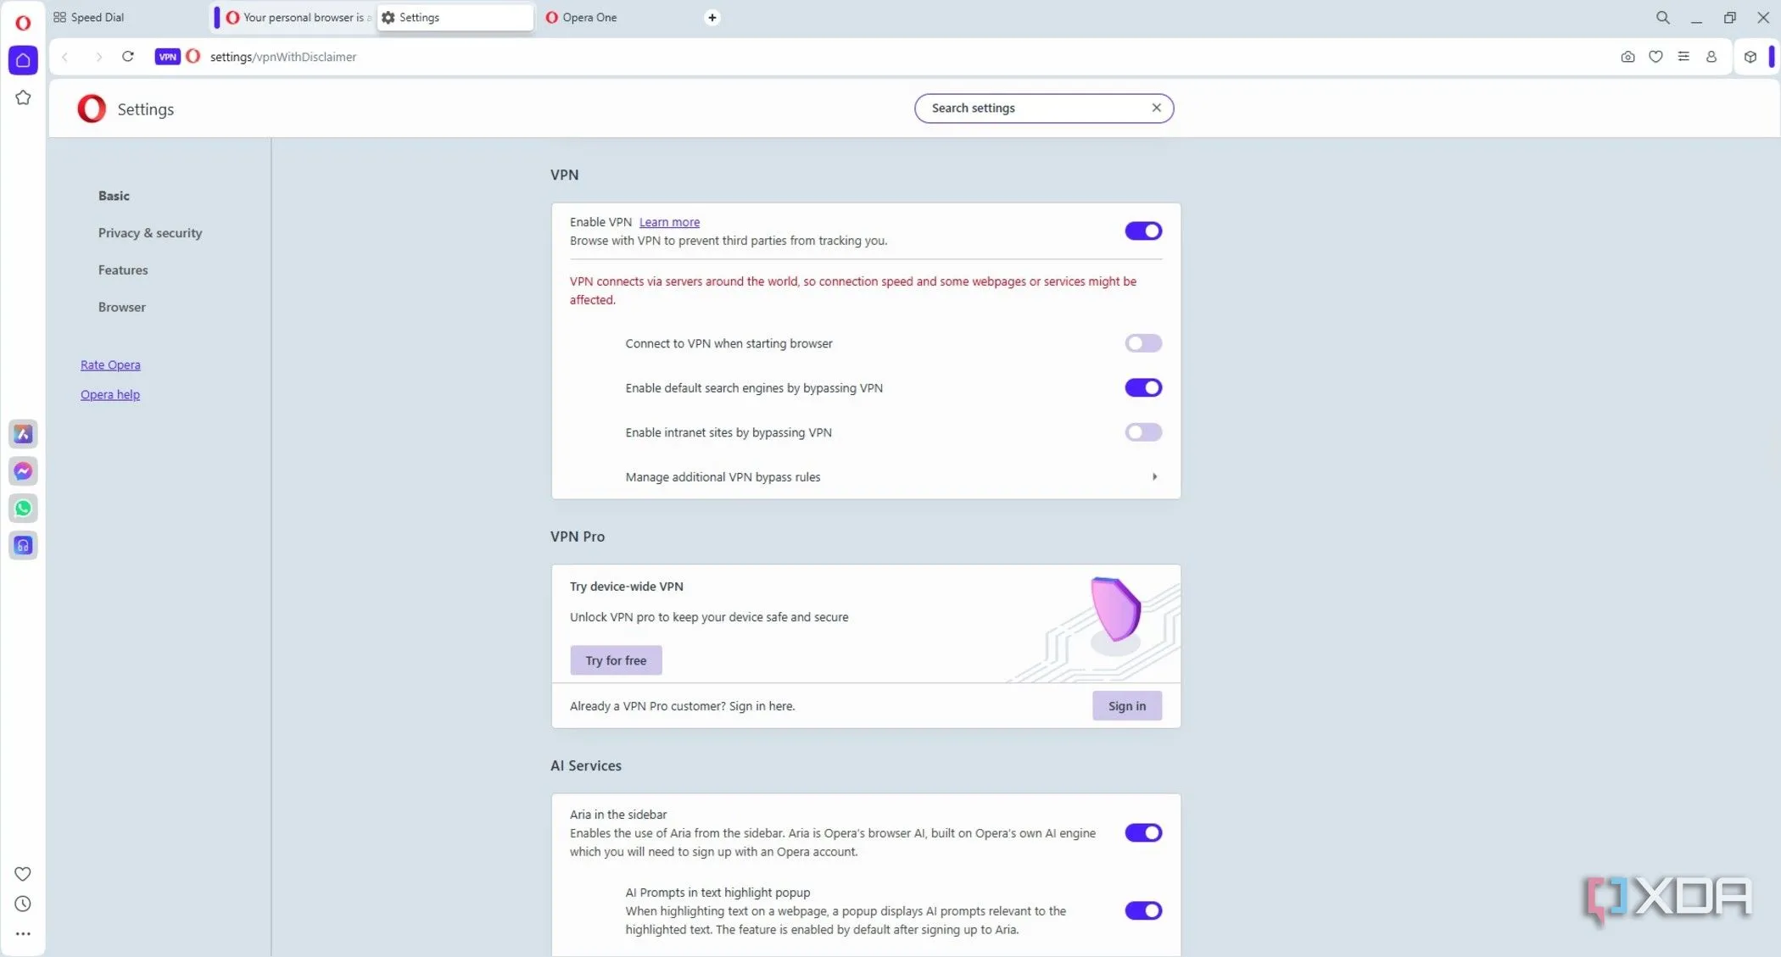The height and width of the screenshot is (957, 1781).
Task: Open Bookmarks star icon in sidebar
Action: (23, 97)
